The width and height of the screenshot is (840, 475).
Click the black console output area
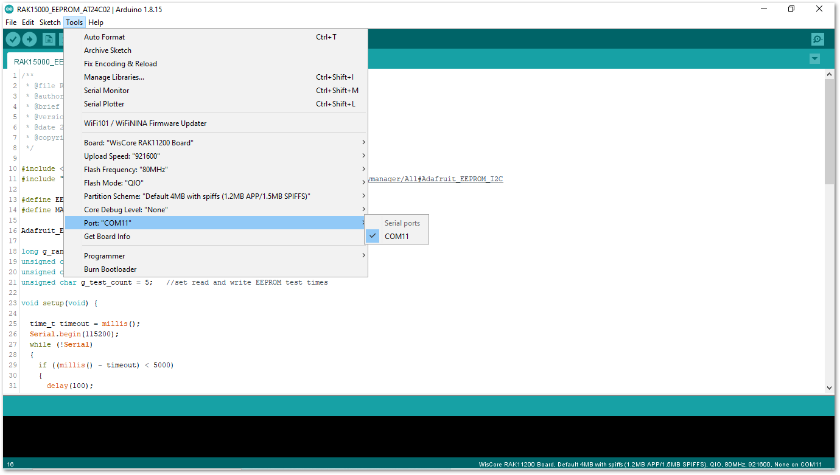419,437
